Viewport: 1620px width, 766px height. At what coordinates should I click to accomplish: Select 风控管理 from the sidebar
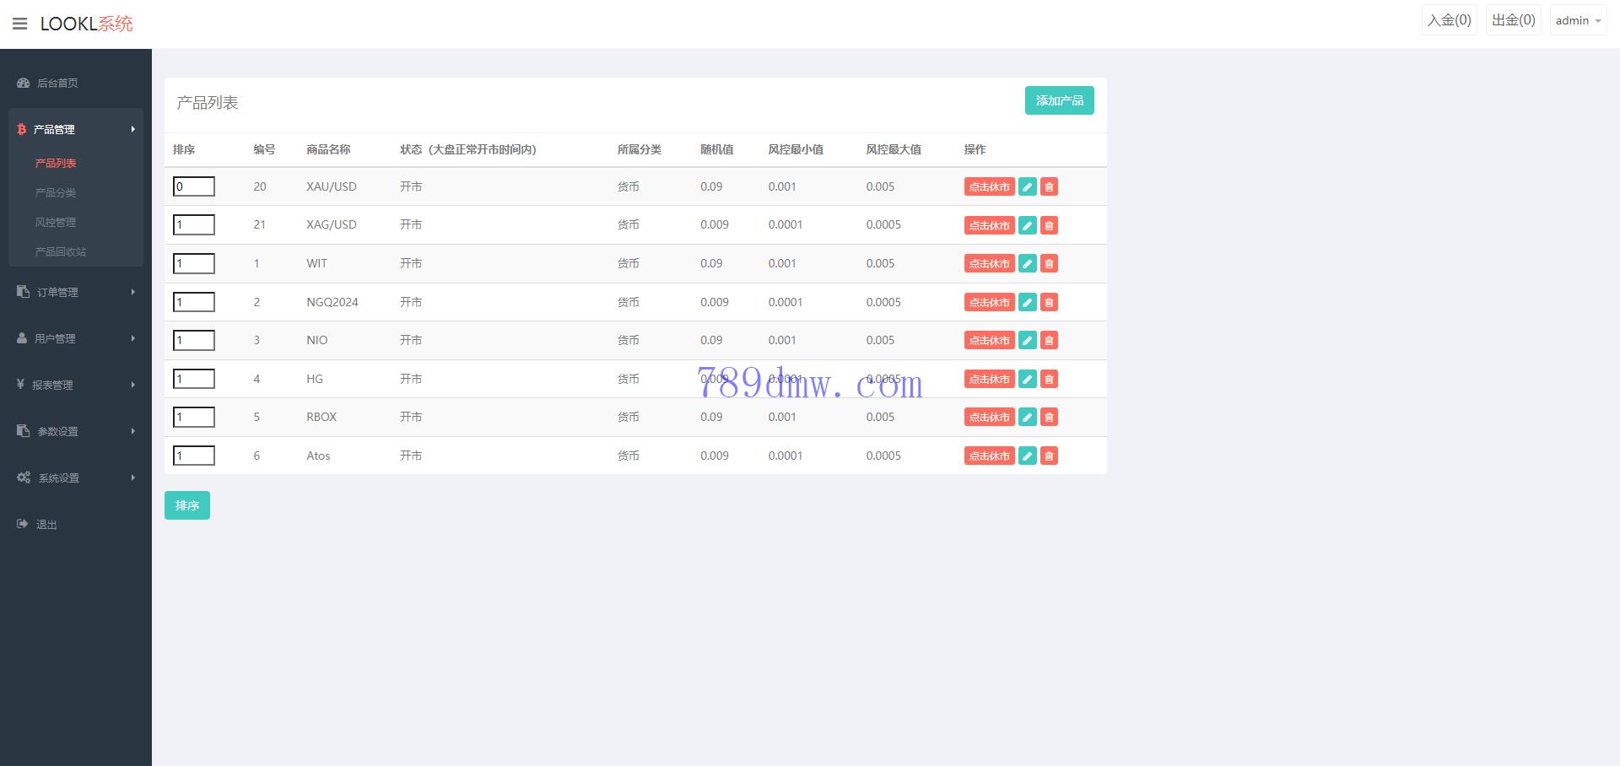pyautogui.click(x=56, y=222)
